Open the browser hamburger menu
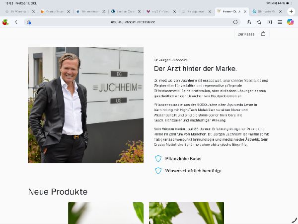Screen dimensions: 298x224 pos(280,22)
